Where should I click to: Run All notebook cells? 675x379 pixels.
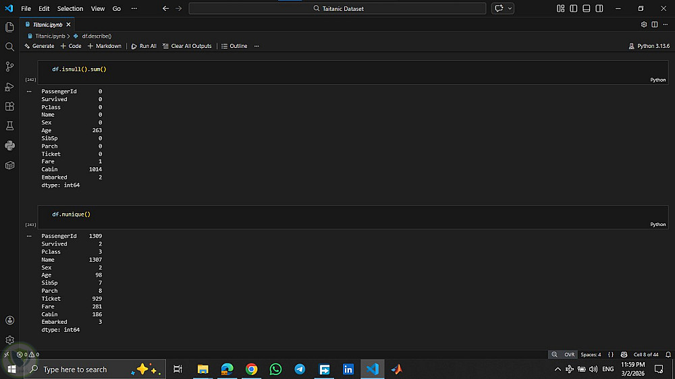click(x=144, y=46)
